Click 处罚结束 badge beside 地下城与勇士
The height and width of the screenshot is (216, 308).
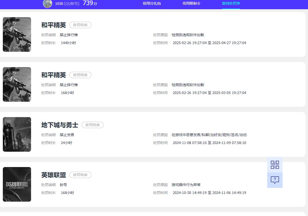tap(92, 125)
